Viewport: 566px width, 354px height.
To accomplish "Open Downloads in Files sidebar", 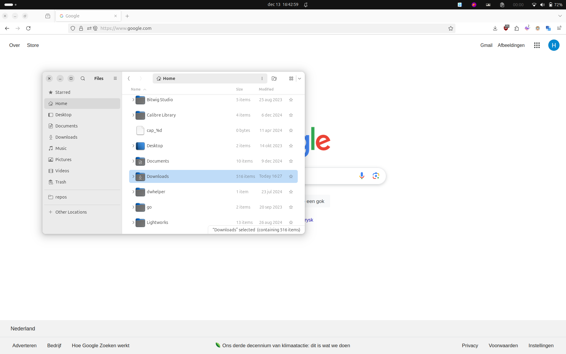I will 82,137.
